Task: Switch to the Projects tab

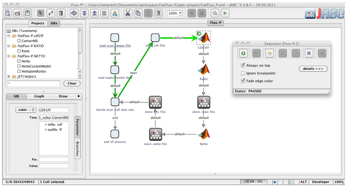Action: pos(37,23)
